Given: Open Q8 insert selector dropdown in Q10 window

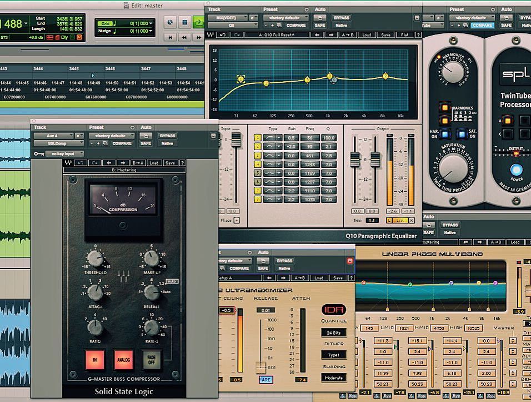Looking at the screenshot, I should tap(232, 26).
